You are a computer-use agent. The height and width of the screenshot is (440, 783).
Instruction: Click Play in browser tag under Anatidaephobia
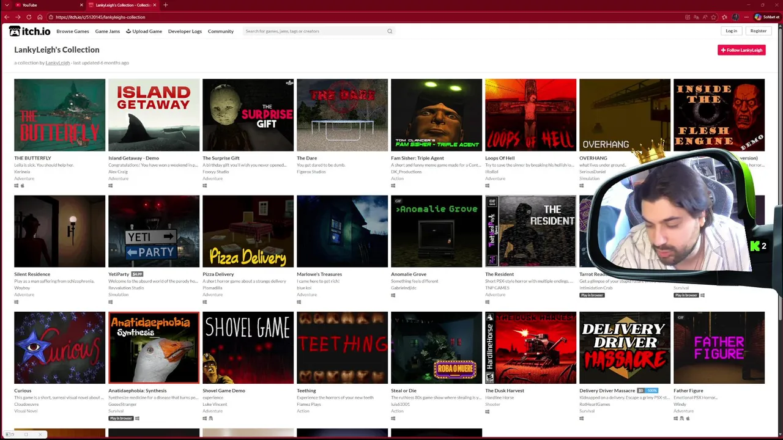pyautogui.click(x=121, y=418)
